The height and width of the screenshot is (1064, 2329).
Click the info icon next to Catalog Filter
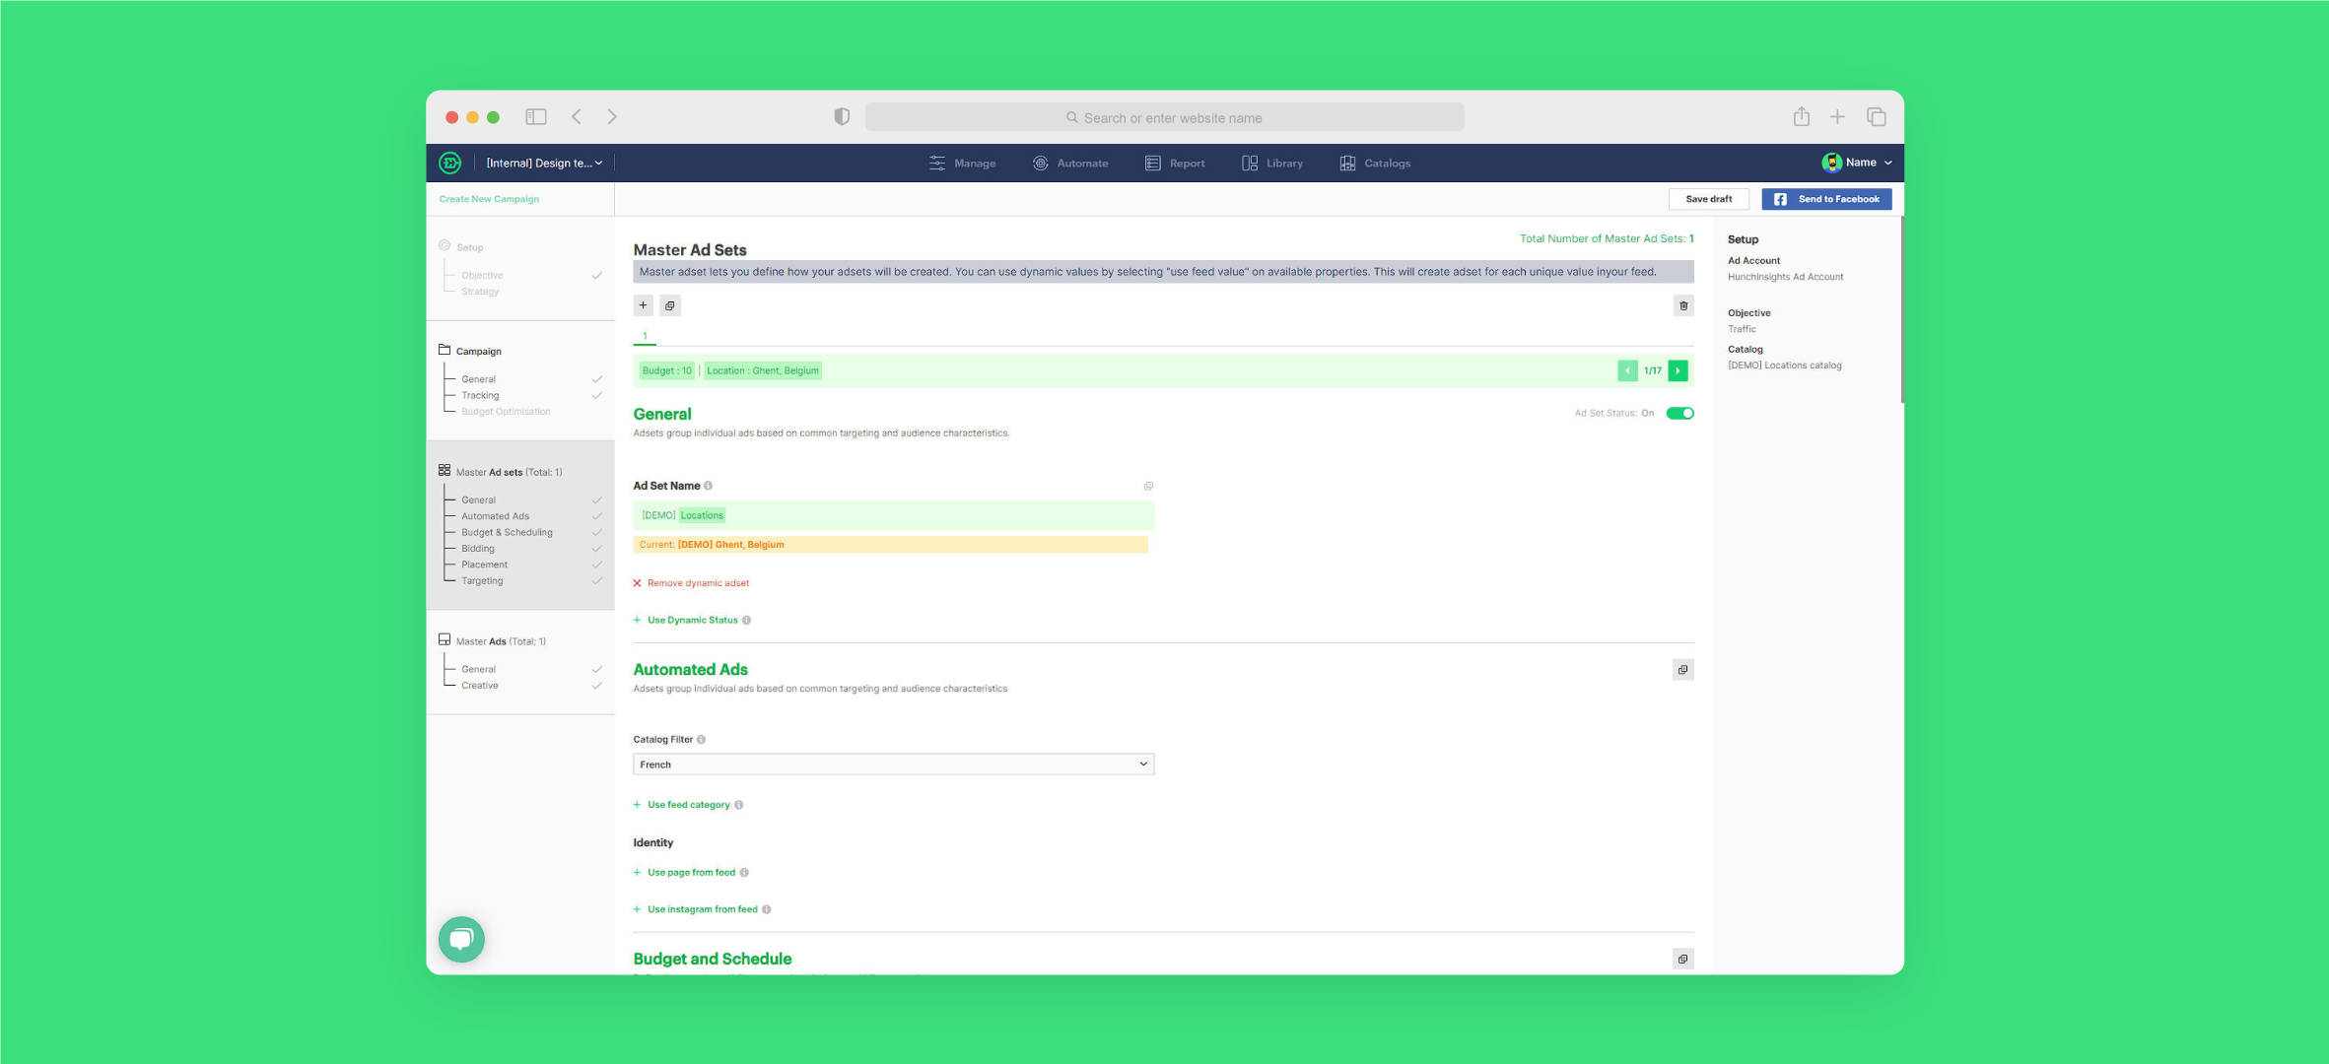(702, 739)
